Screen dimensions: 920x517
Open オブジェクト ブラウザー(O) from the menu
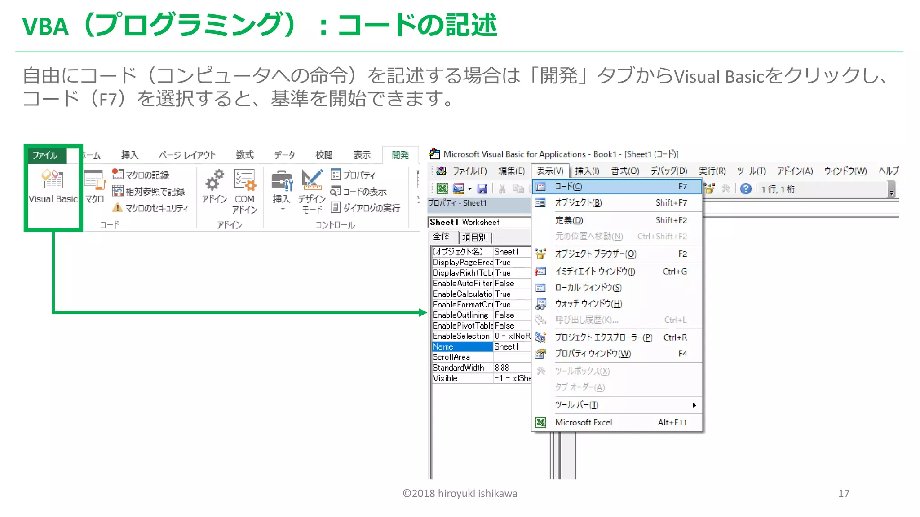617,254
